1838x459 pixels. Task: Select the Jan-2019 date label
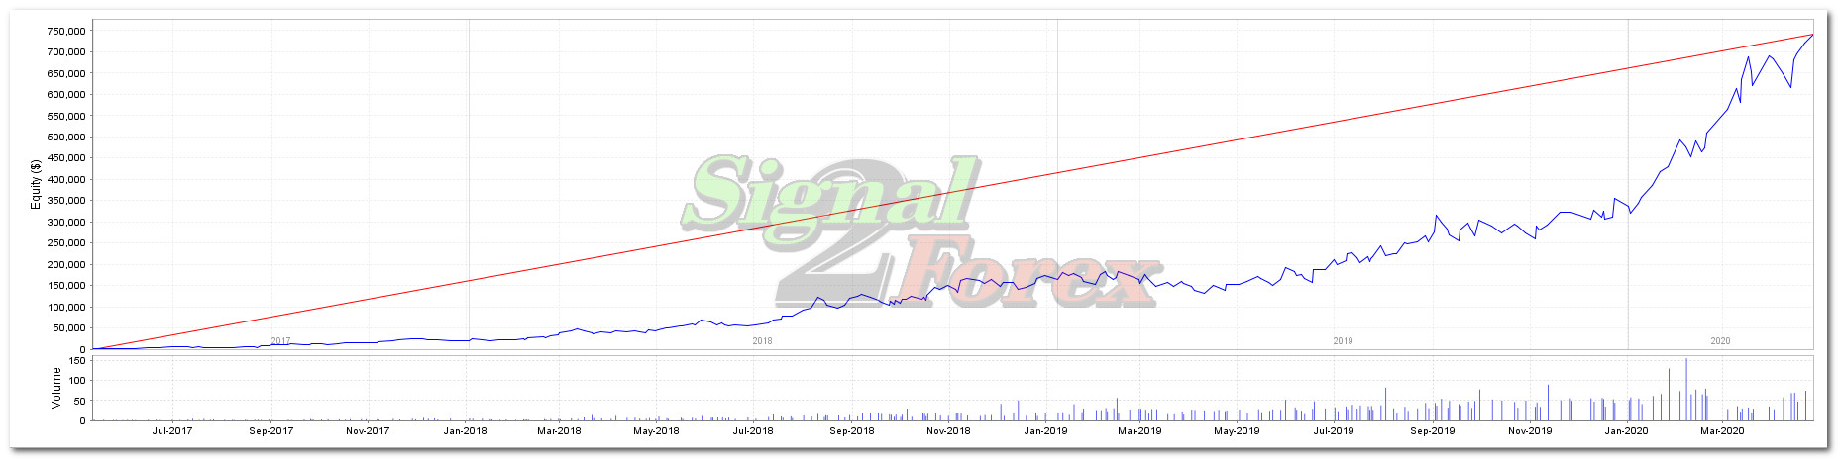click(1045, 431)
